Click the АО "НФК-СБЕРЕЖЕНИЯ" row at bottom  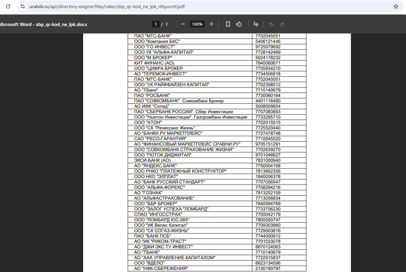[161, 269]
